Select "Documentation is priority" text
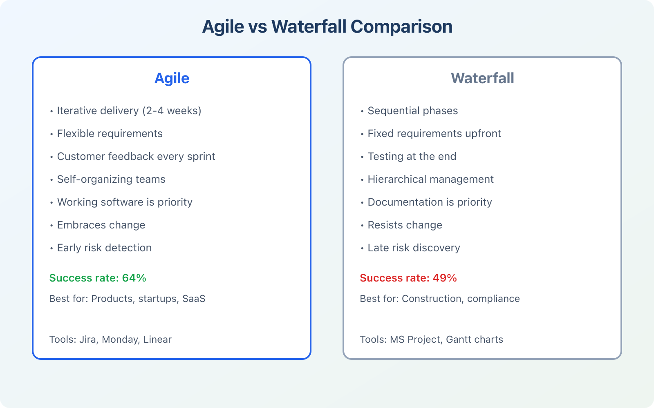 (430, 202)
